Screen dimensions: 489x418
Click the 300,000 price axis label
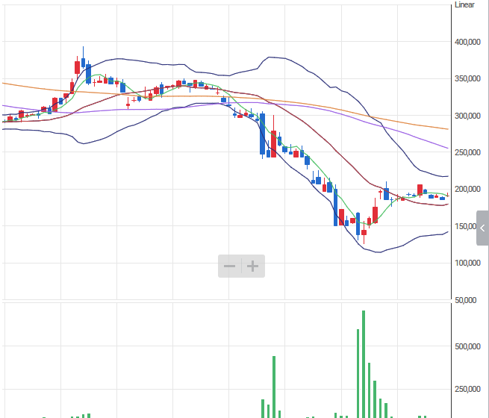[x=467, y=116]
